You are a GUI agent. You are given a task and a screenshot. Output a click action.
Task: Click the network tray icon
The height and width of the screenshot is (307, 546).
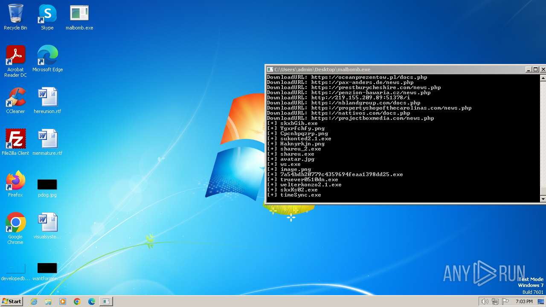(495, 301)
